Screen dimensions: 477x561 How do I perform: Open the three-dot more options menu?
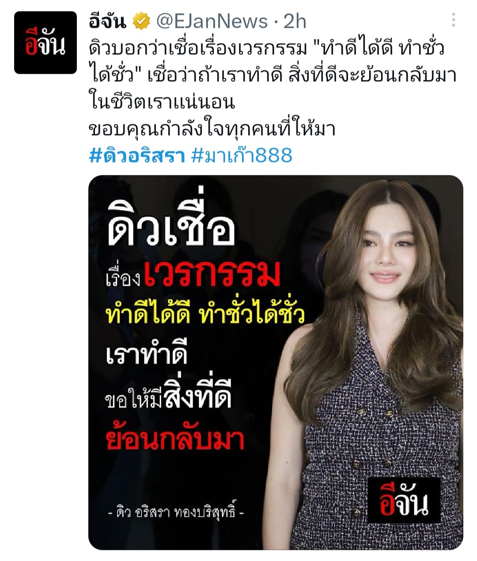pos(454,20)
